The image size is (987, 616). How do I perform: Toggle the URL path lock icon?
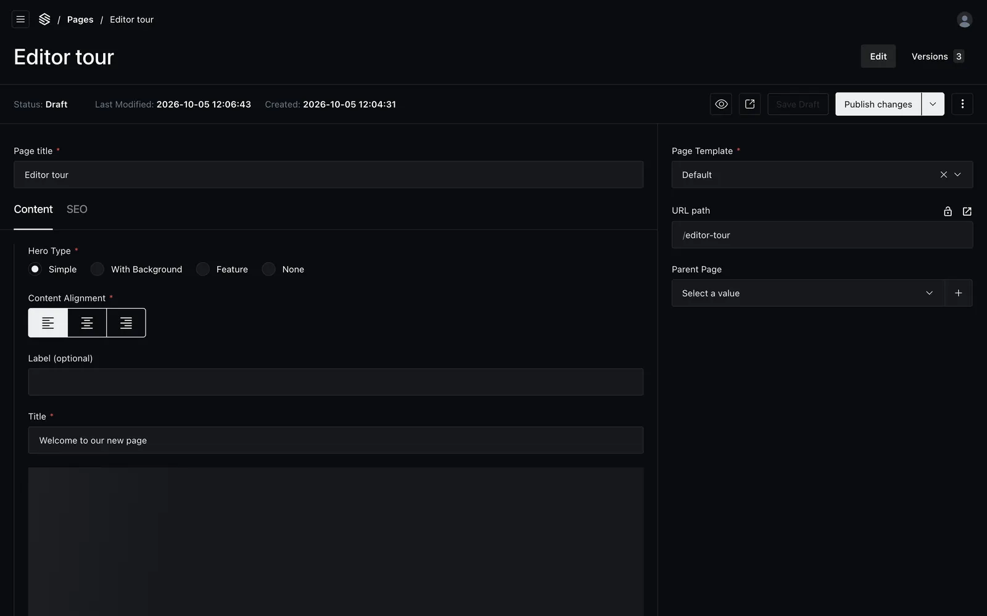pyautogui.click(x=948, y=211)
